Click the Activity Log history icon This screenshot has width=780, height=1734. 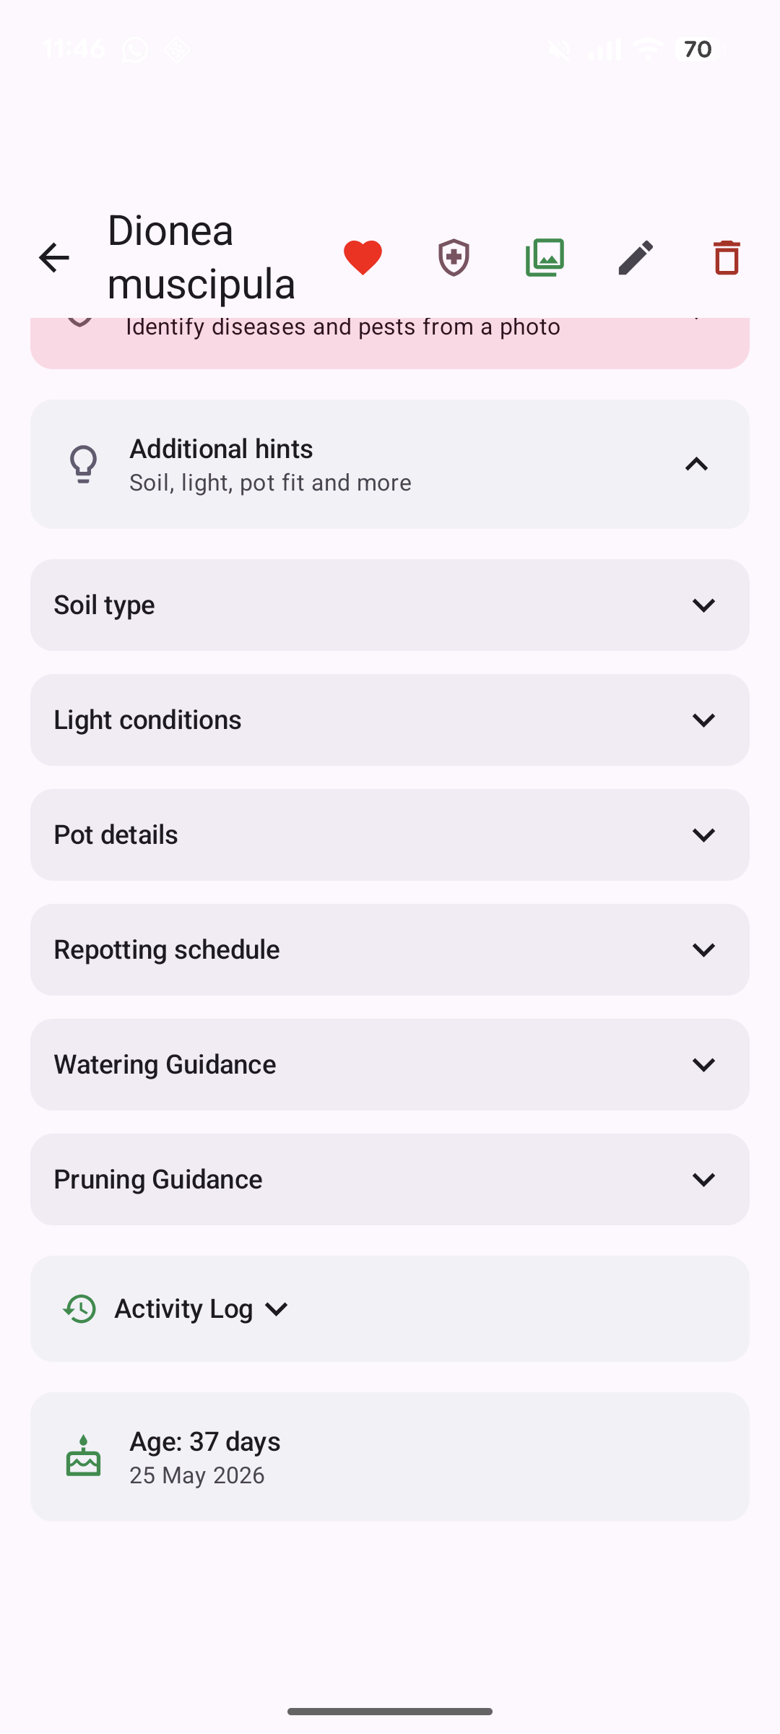tap(79, 1308)
